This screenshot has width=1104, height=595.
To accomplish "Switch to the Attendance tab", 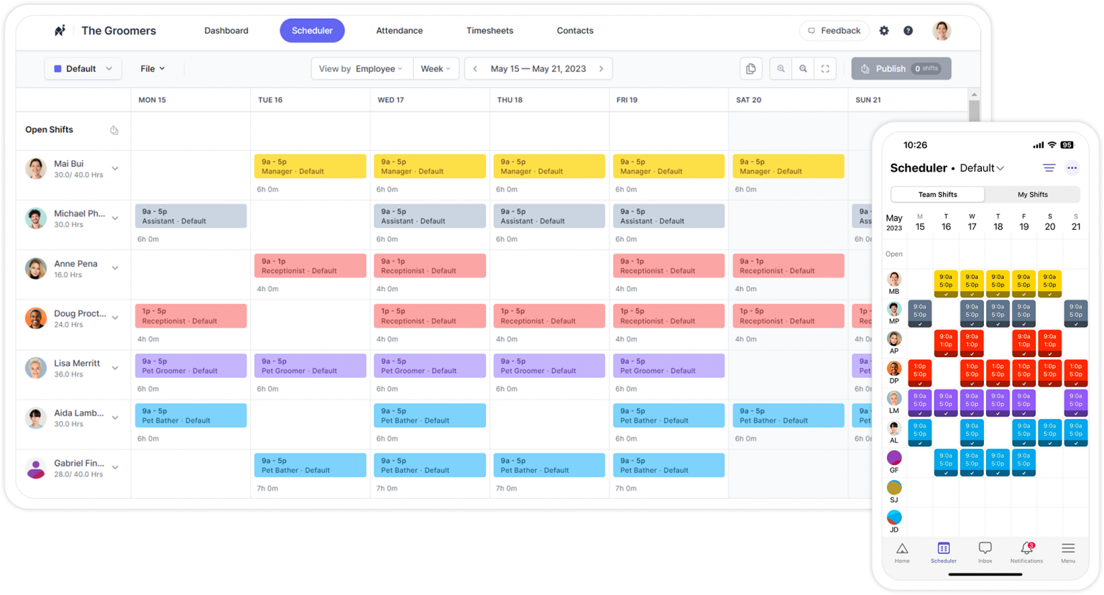I will [399, 30].
